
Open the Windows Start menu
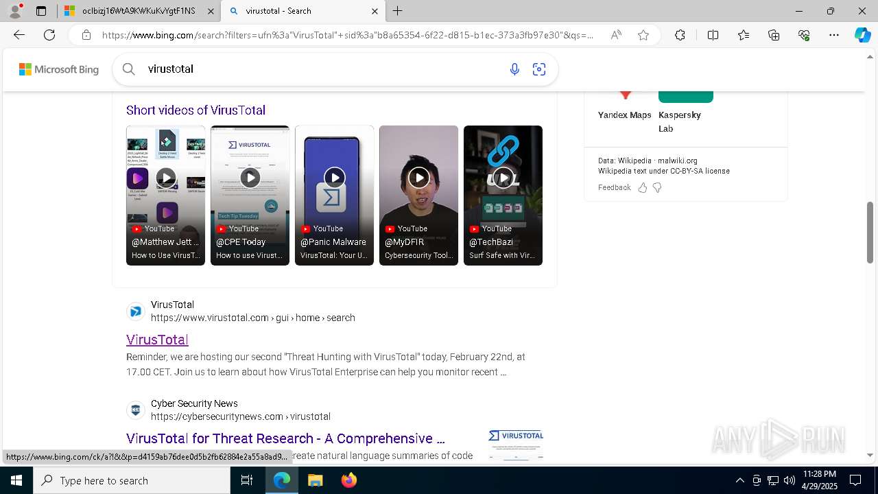point(16,480)
